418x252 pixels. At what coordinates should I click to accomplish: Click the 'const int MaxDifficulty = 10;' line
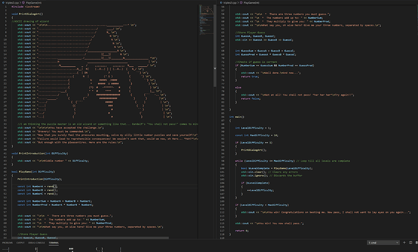tap(257, 135)
